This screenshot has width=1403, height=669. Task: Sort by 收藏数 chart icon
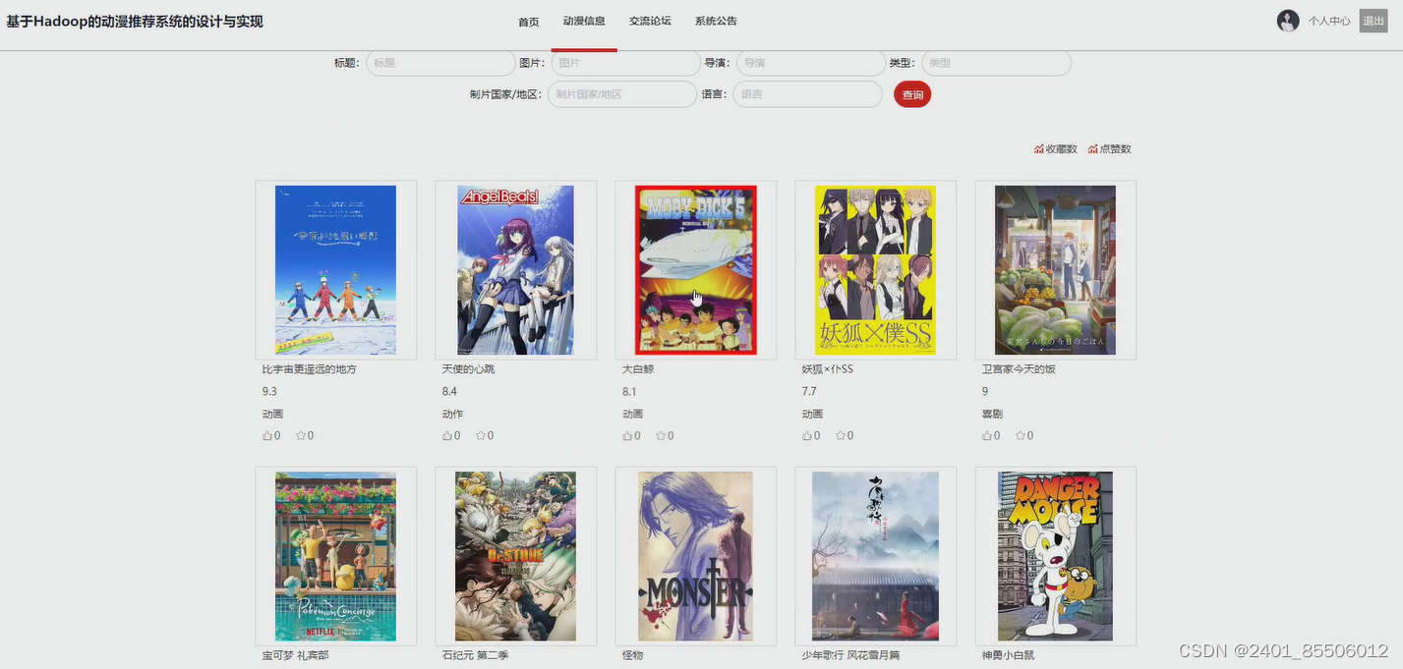pos(1039,149)
